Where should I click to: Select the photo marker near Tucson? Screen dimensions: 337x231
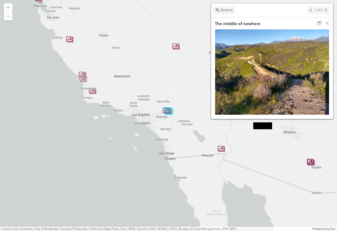click(x=311, y=162)
